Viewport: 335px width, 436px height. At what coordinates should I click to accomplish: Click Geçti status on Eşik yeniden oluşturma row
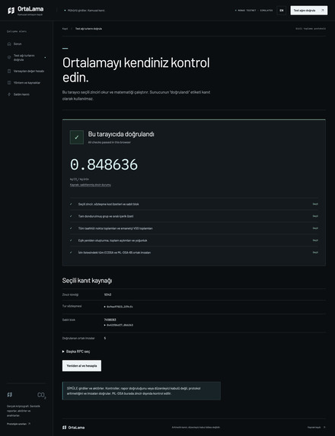[315, 240]
